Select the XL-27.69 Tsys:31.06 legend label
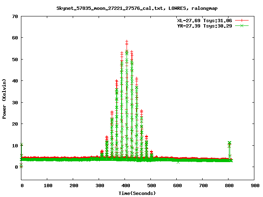The width and height of the screenshot is (263, 197). [x=205, y=21]
